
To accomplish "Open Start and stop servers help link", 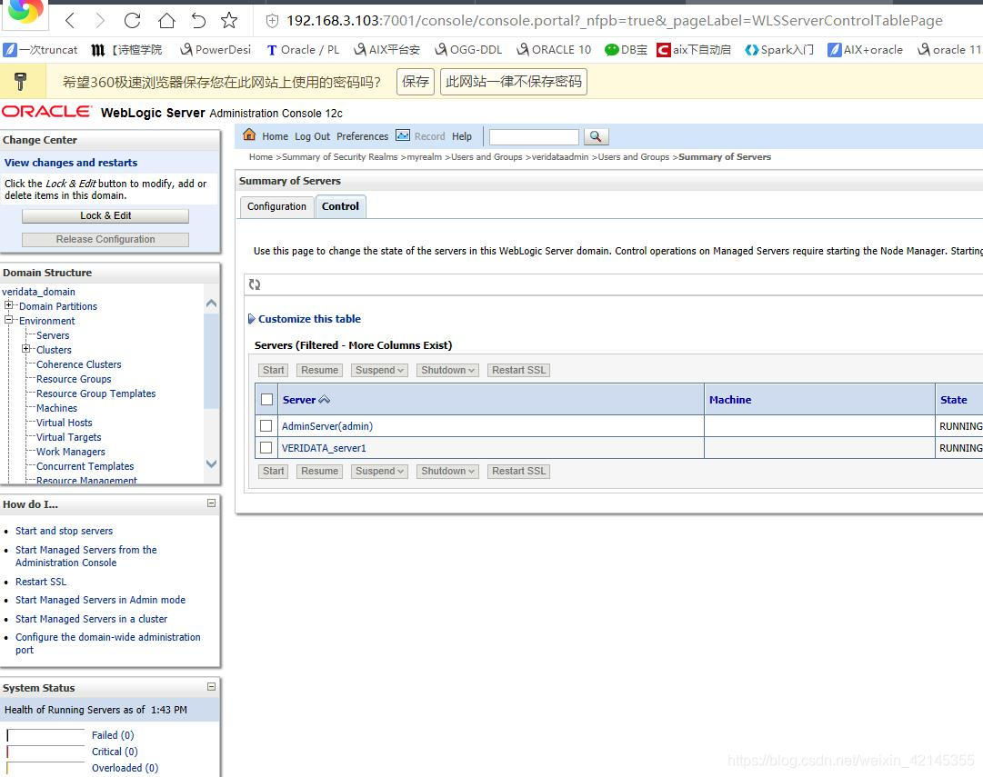I will [x=64, y=531].
